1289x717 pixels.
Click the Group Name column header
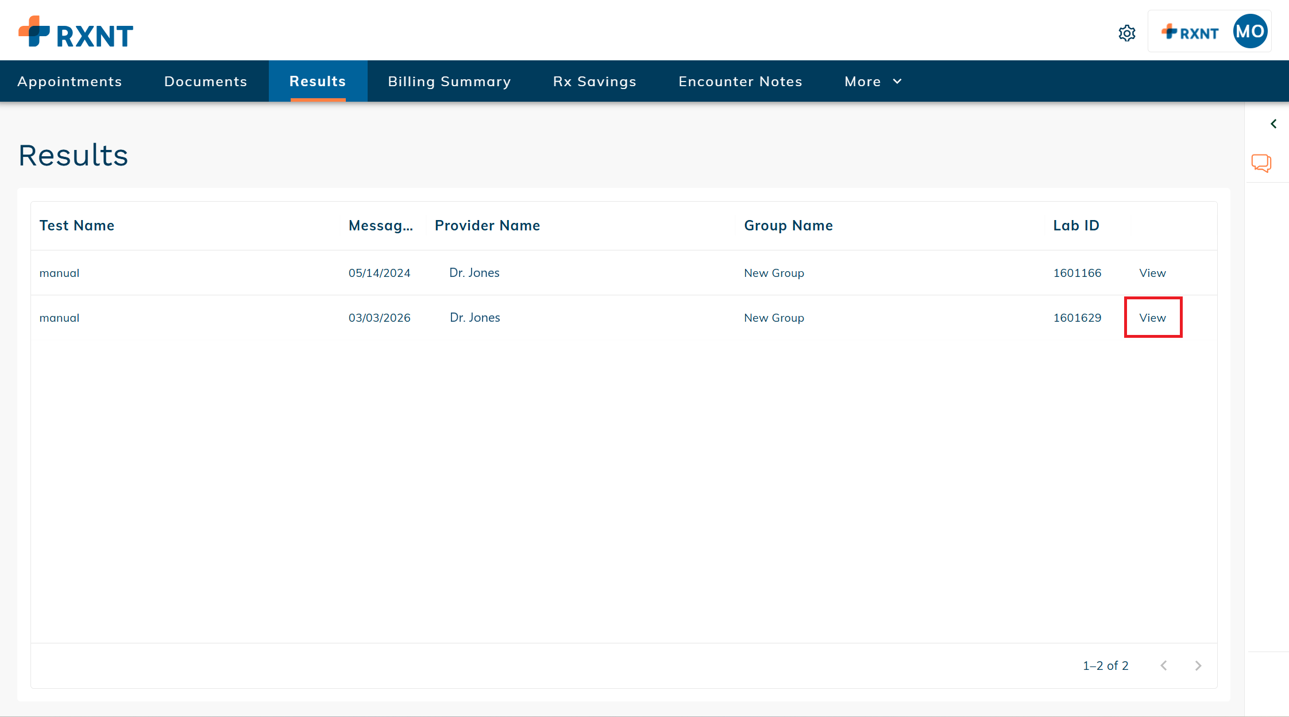pos(788,226)
